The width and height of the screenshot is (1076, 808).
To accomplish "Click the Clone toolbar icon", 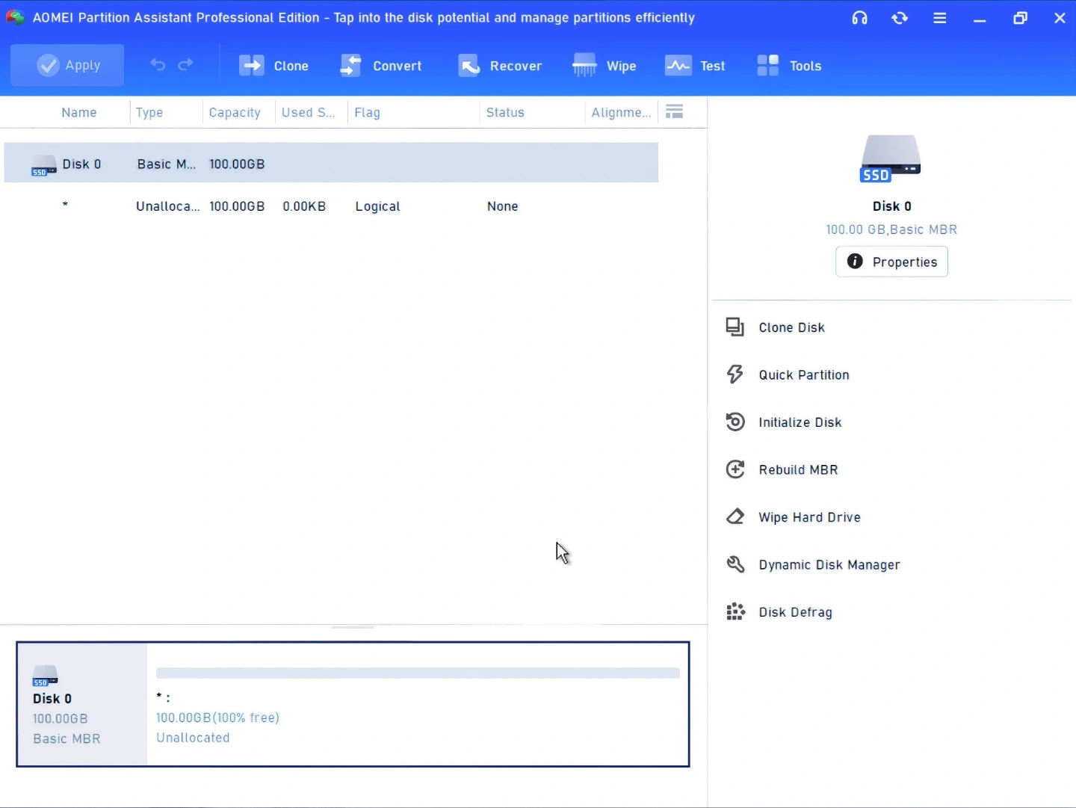I will pyautogui.click(x=252, y=66).
